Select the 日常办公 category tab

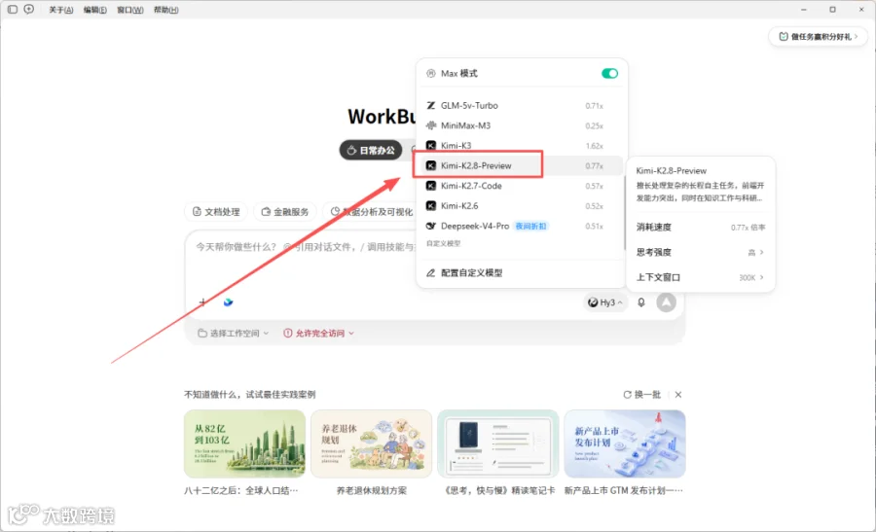[371, 150]
